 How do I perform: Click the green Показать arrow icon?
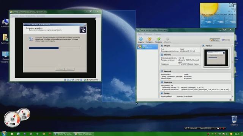tap(159, 40)
